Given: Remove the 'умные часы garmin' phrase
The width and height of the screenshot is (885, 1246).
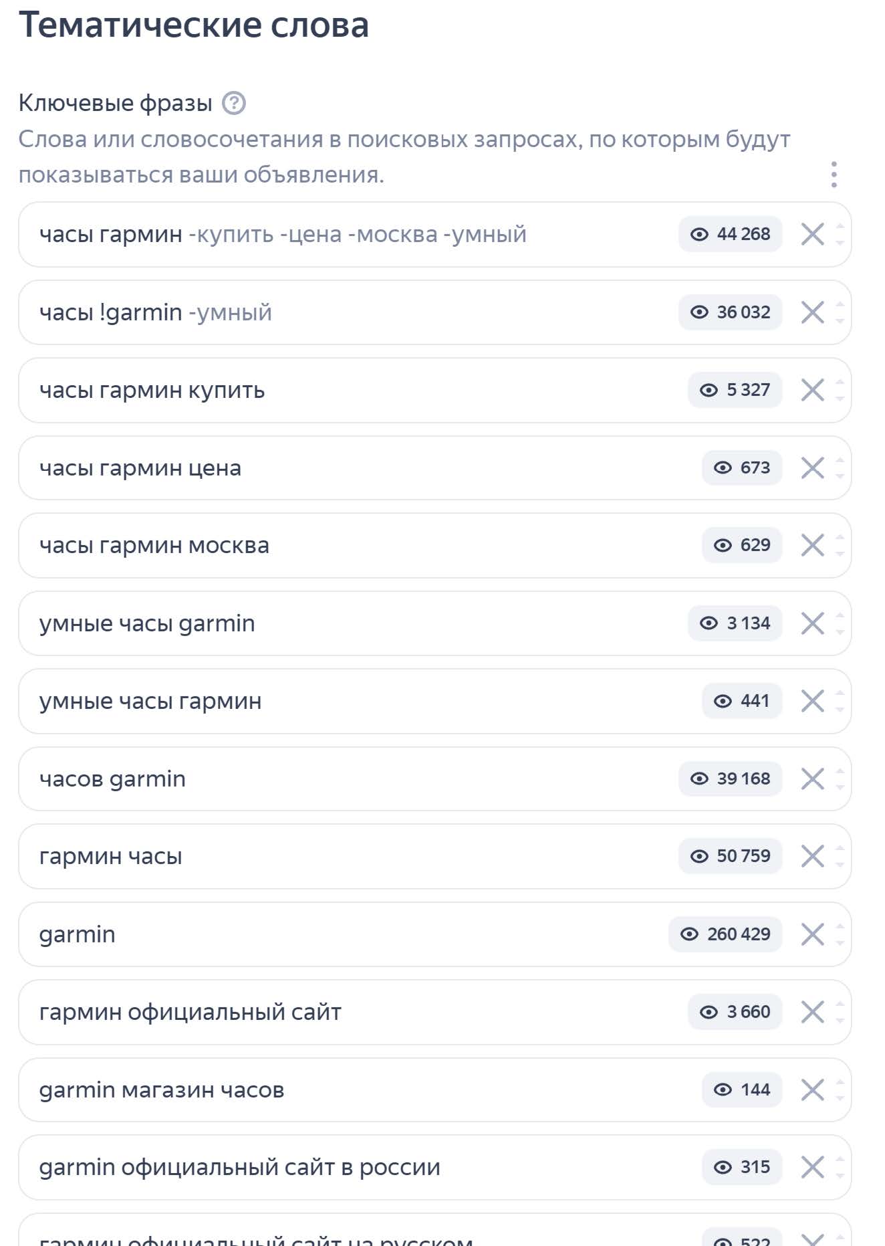Looking at the screenshot, I should [x=812, y=623].
